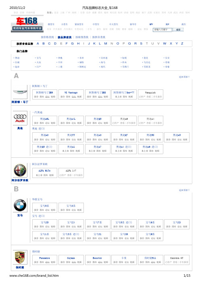
Task: Select the 按品牌查找 tab
Action: 65,37
